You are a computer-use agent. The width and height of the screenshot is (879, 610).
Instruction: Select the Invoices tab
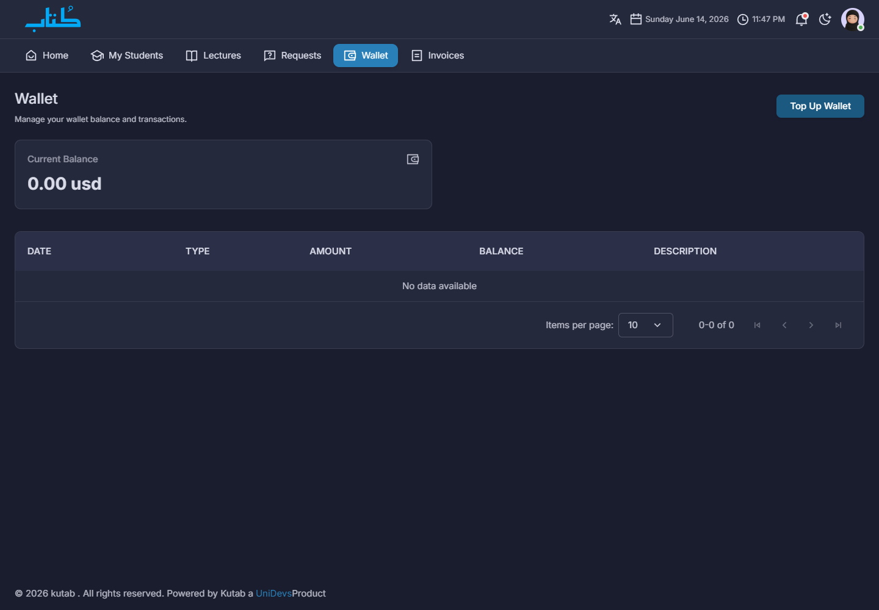438,56
